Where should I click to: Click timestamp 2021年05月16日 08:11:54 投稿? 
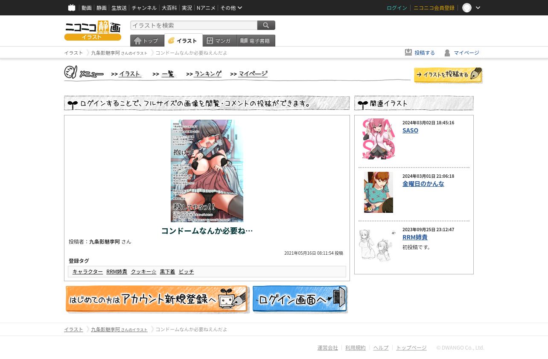[314, 253]
